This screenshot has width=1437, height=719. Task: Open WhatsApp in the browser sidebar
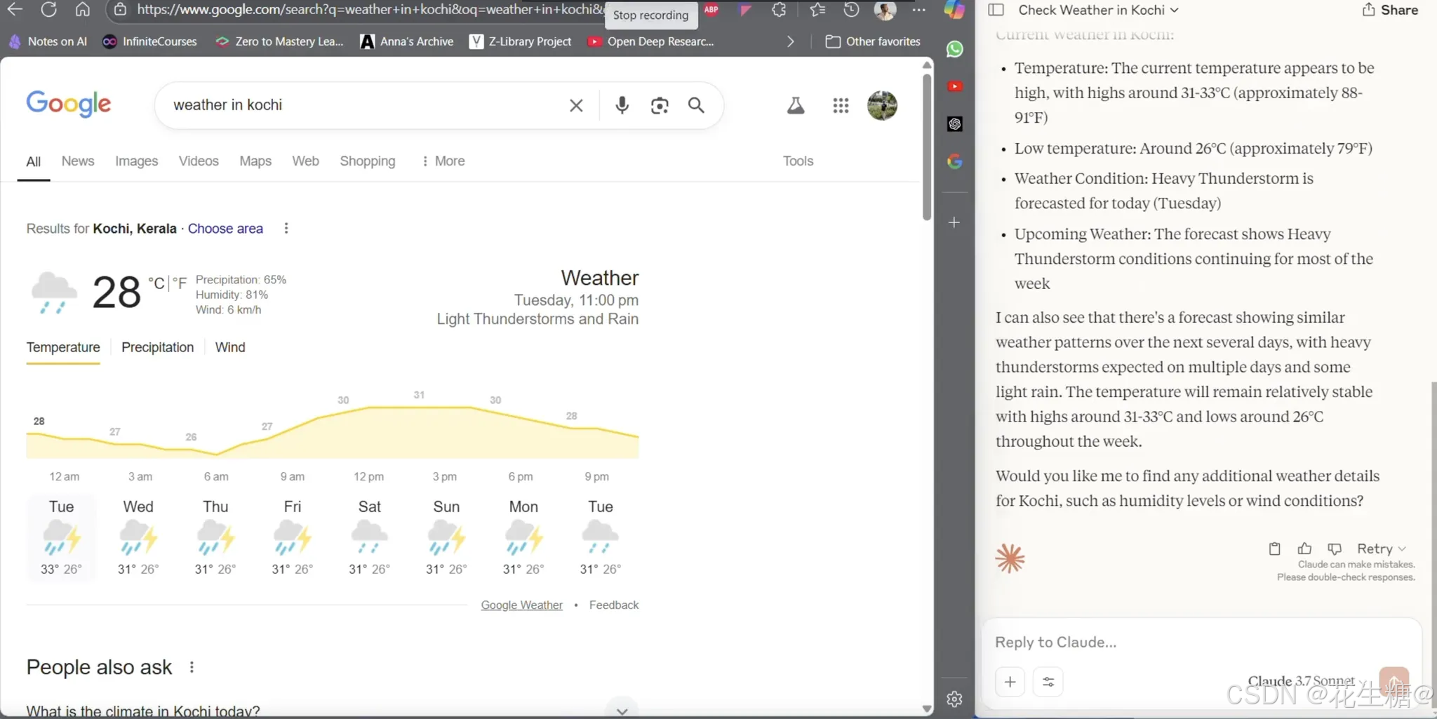pyautogui.click(x=954, y=49)
